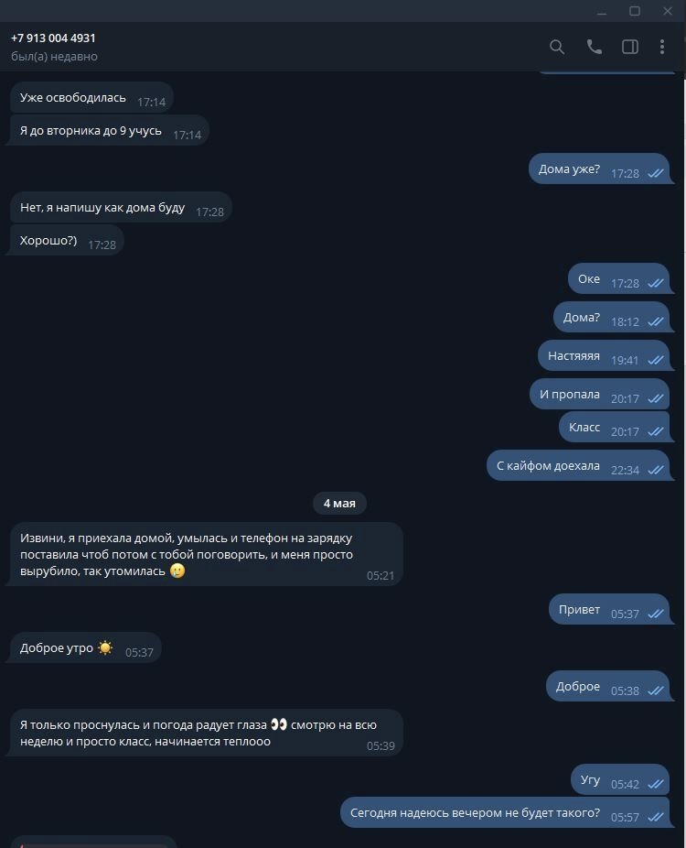Click the 'С кайфом доехала' message
This screenshot has height=848, width=686.
[578, 465]
